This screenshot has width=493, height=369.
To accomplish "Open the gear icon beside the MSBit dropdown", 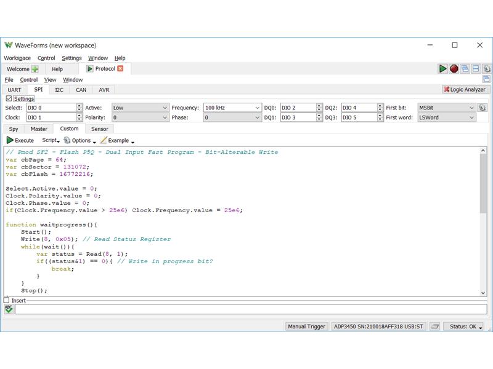I will tap(483, 108).
